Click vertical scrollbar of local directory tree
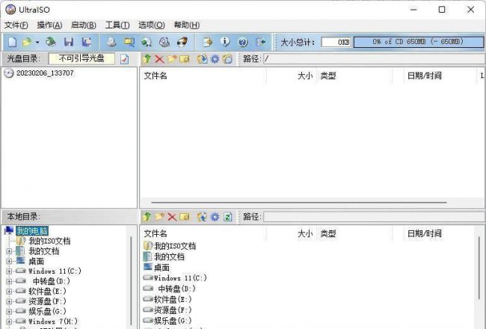 [x=131, y=280]
